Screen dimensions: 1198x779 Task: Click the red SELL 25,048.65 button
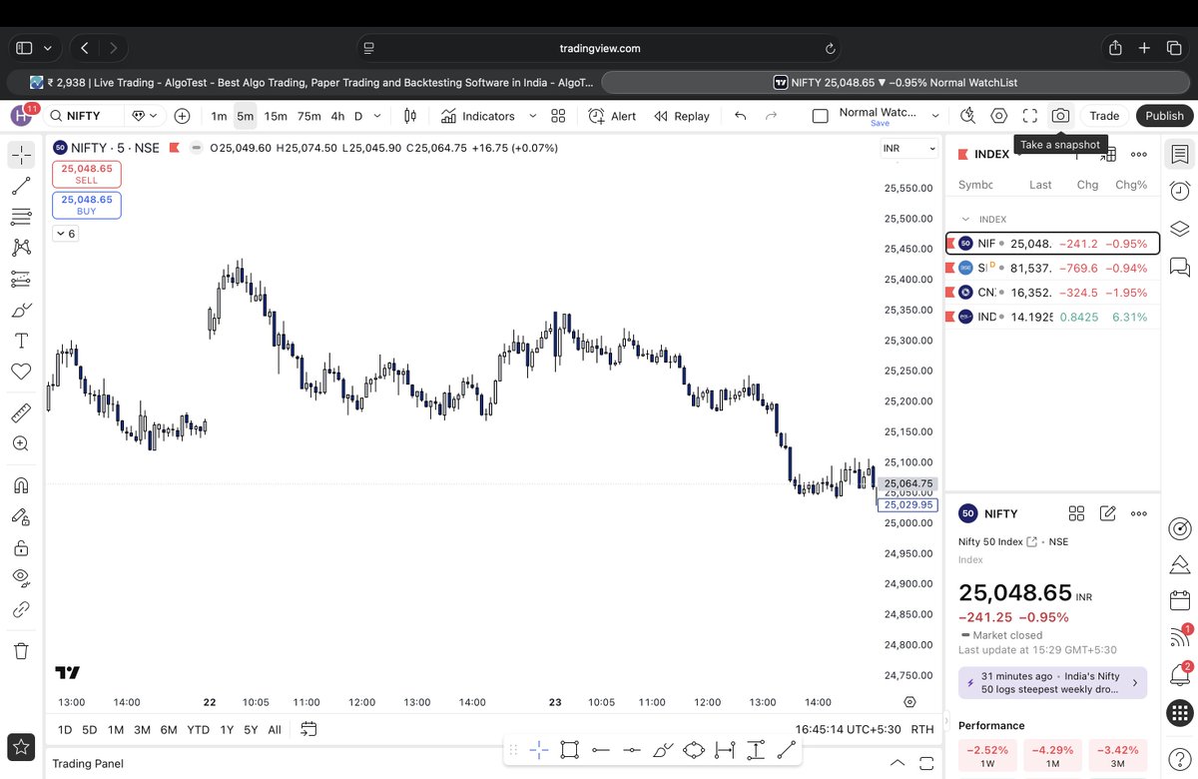[x=87, y=175]
